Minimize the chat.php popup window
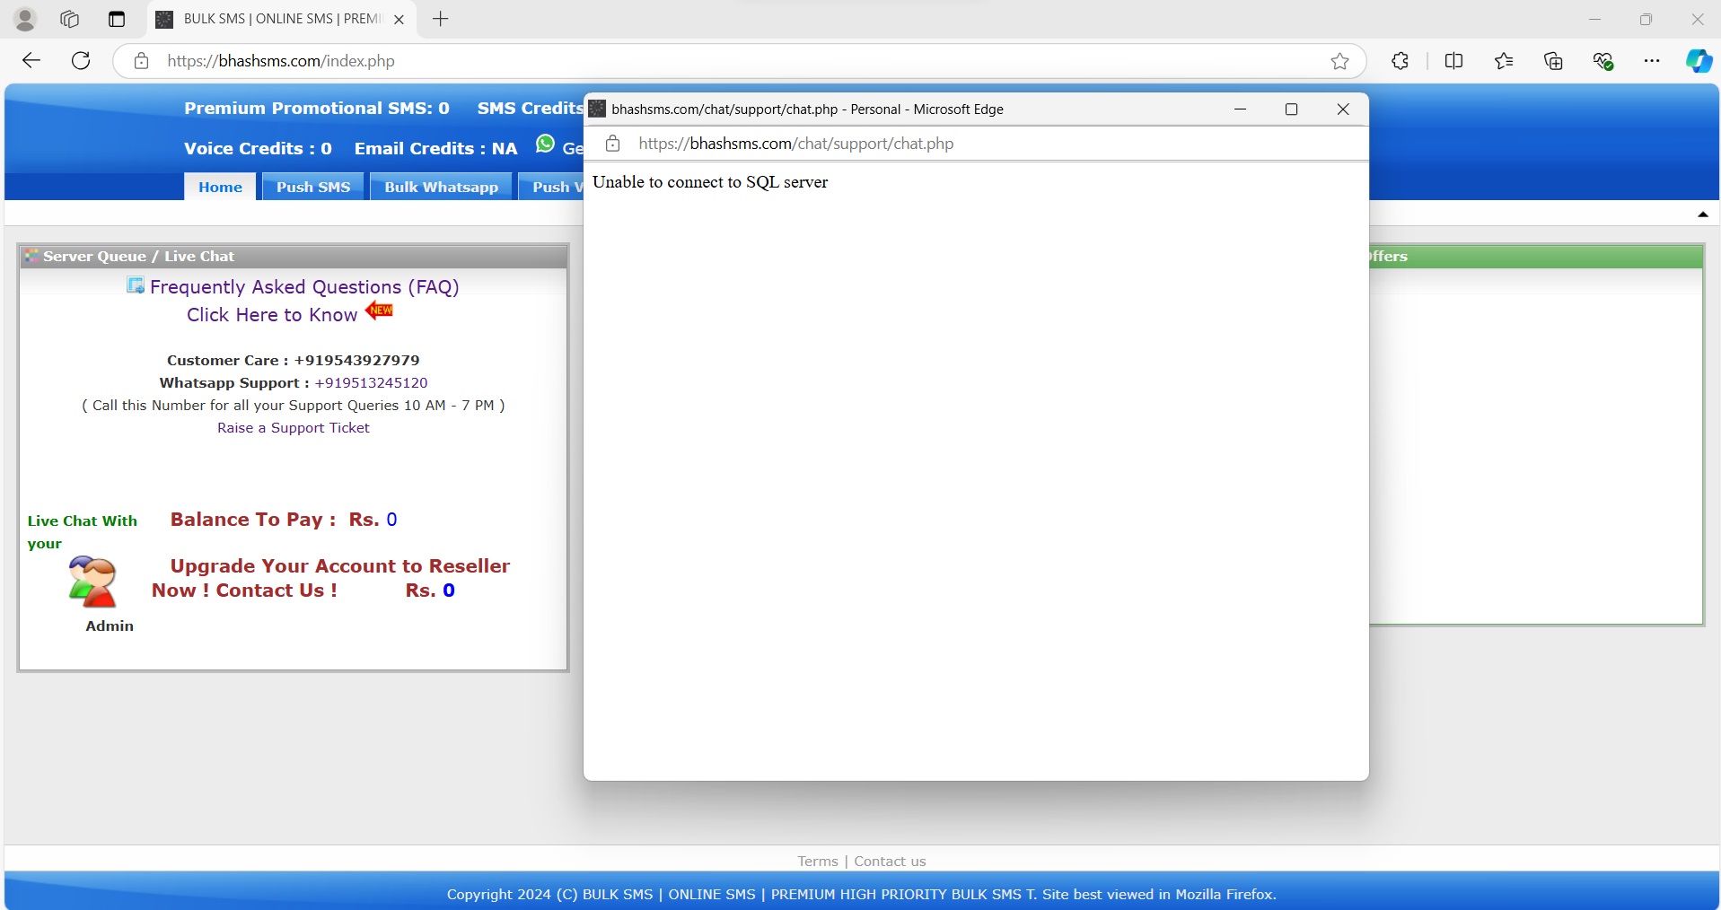 [1241, 109]
